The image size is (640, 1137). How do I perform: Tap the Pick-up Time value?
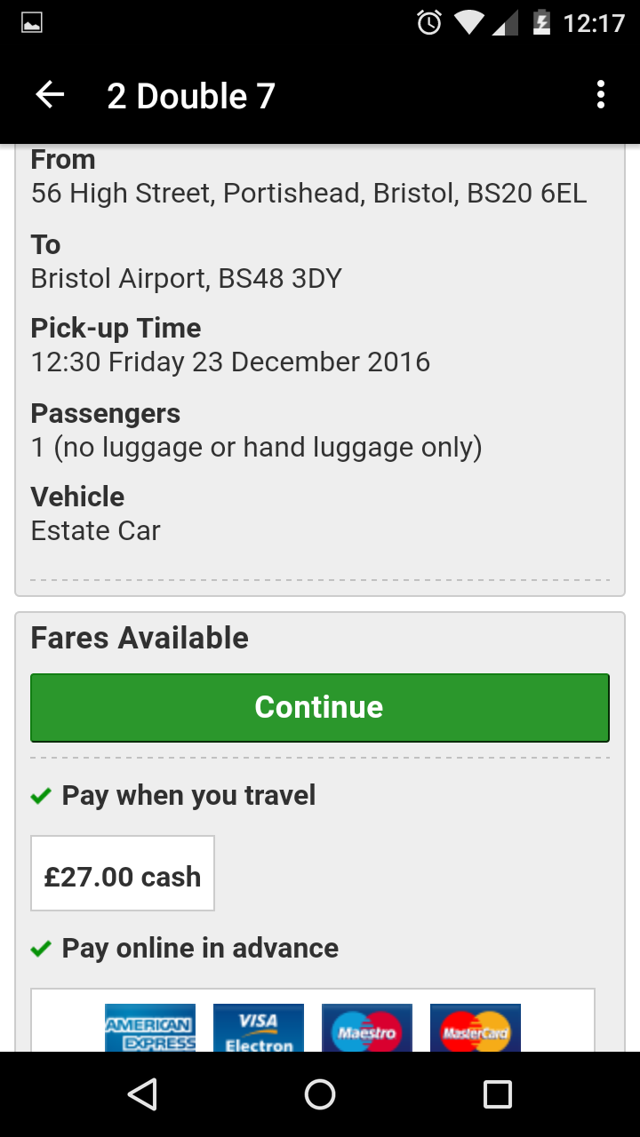pos(230,362)
